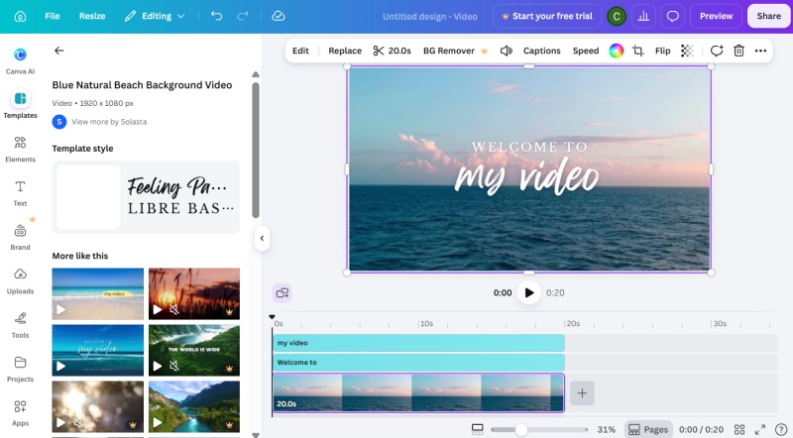Collapse the side panel chevron
This screenshot has height=438, width=793.
[262, 238]
